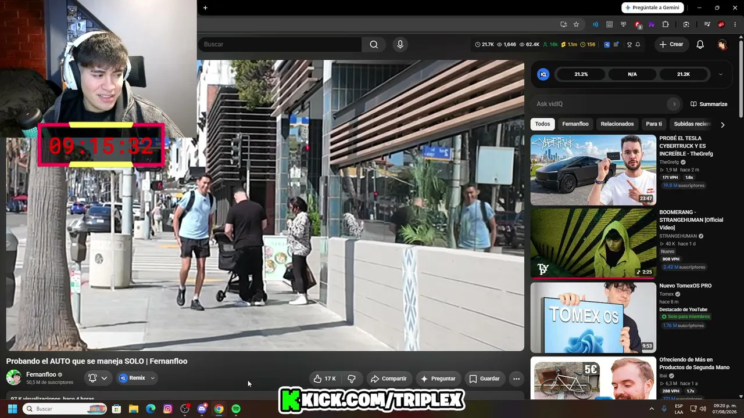
Task: Click the Summarize button in vidIQ
Action: coord(709,104)
